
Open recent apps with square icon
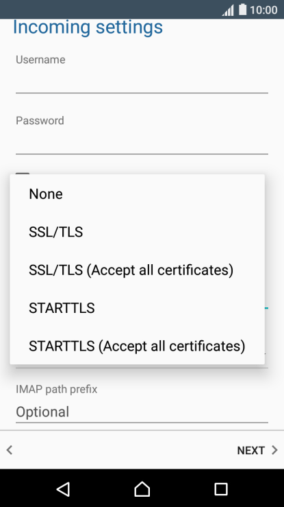[221, 489]
